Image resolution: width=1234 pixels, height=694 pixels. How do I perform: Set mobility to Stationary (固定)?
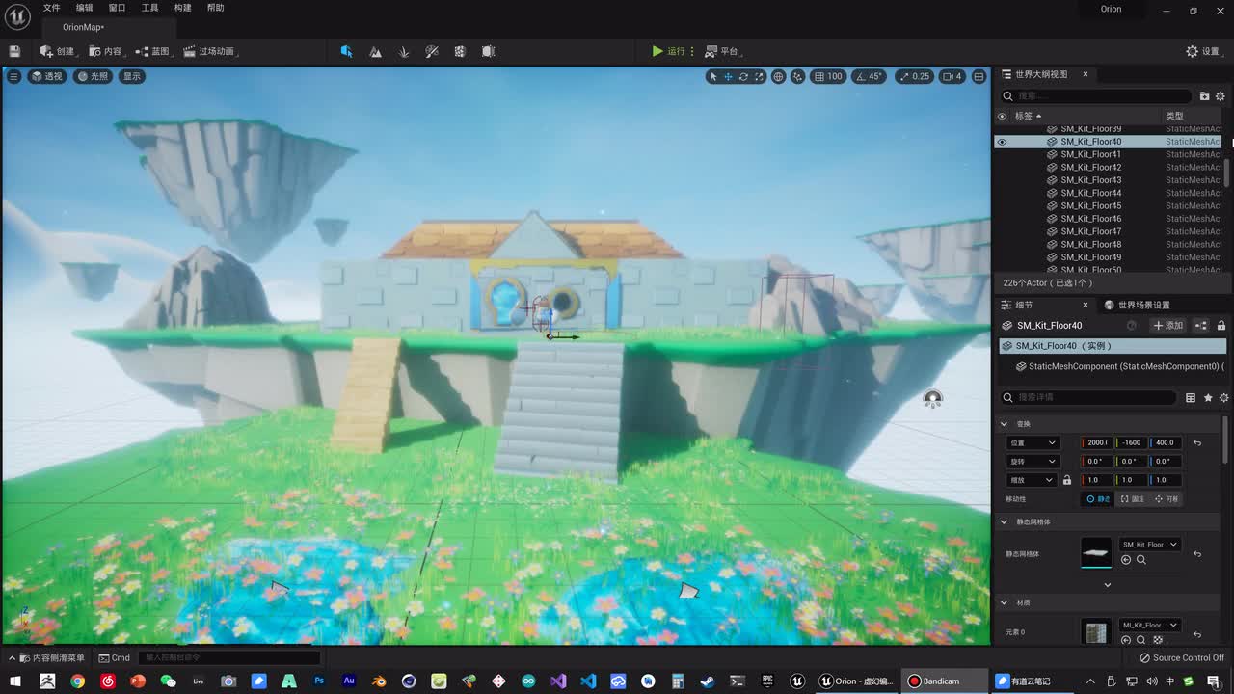[x=1133, y=499]
